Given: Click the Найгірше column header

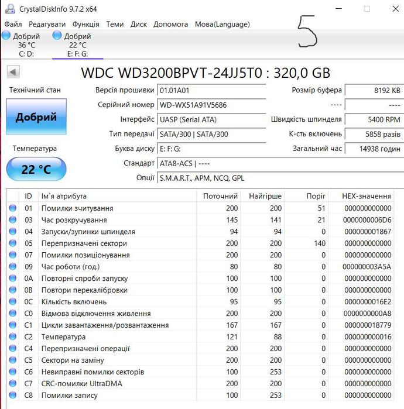Looking at the screenshot, I should click(x=262, y=196).
